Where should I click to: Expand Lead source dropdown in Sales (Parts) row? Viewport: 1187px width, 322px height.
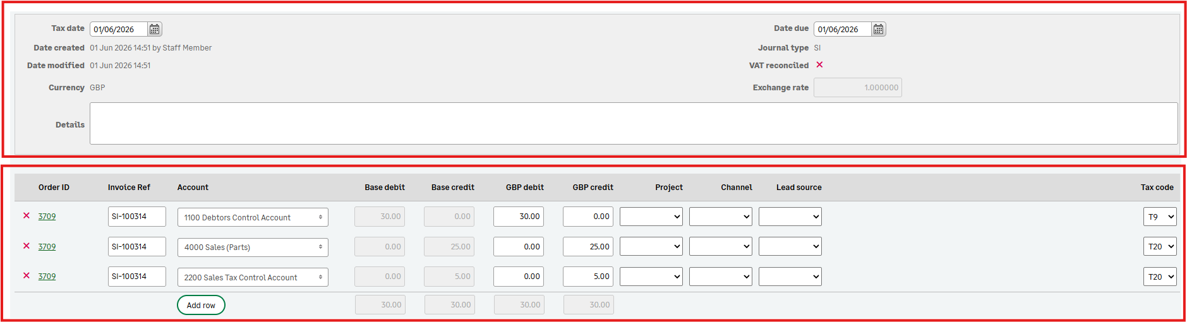(x=790, y=247)
